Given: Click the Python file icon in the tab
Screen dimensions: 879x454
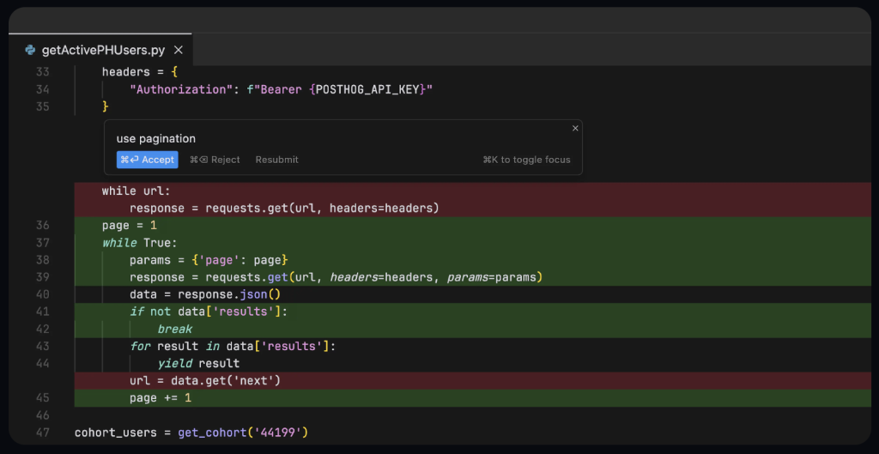Looking at the screenshot, I should click(30, 50).
